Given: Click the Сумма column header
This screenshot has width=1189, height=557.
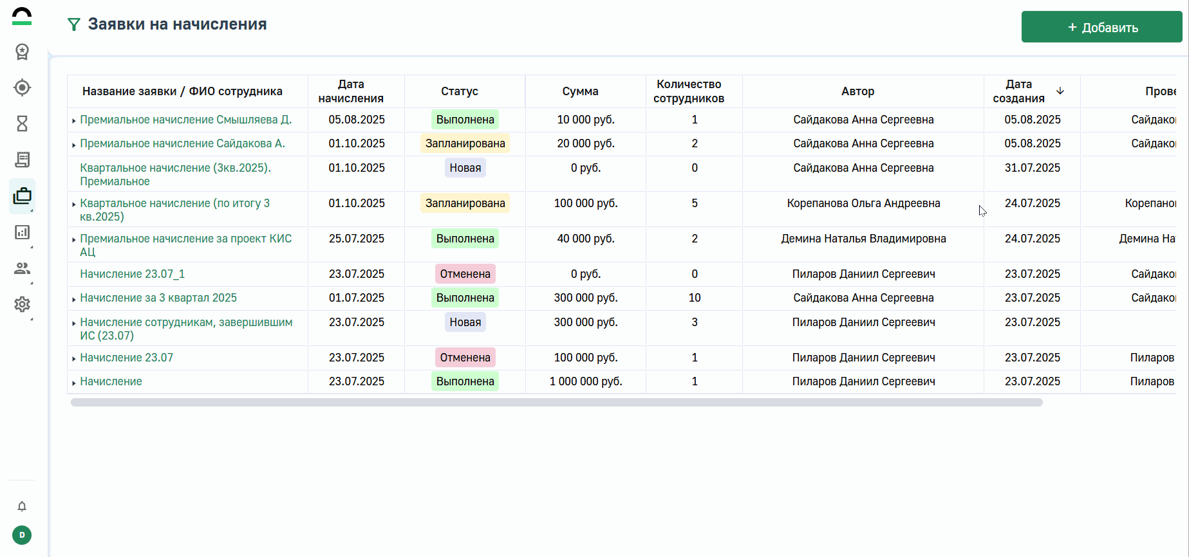Looking at the screenshot, I should coord(580,91).
